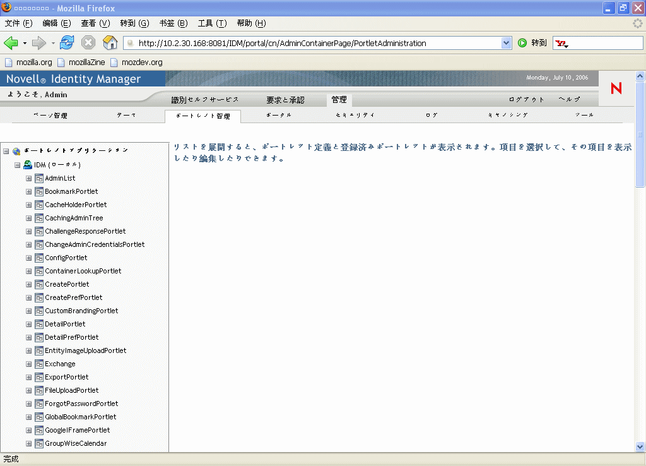Viewport: 646px width, 466px height.
Task: Click the mozilla.org bookmark page icon
Action: pyautogui.click(x=9, y=63)
